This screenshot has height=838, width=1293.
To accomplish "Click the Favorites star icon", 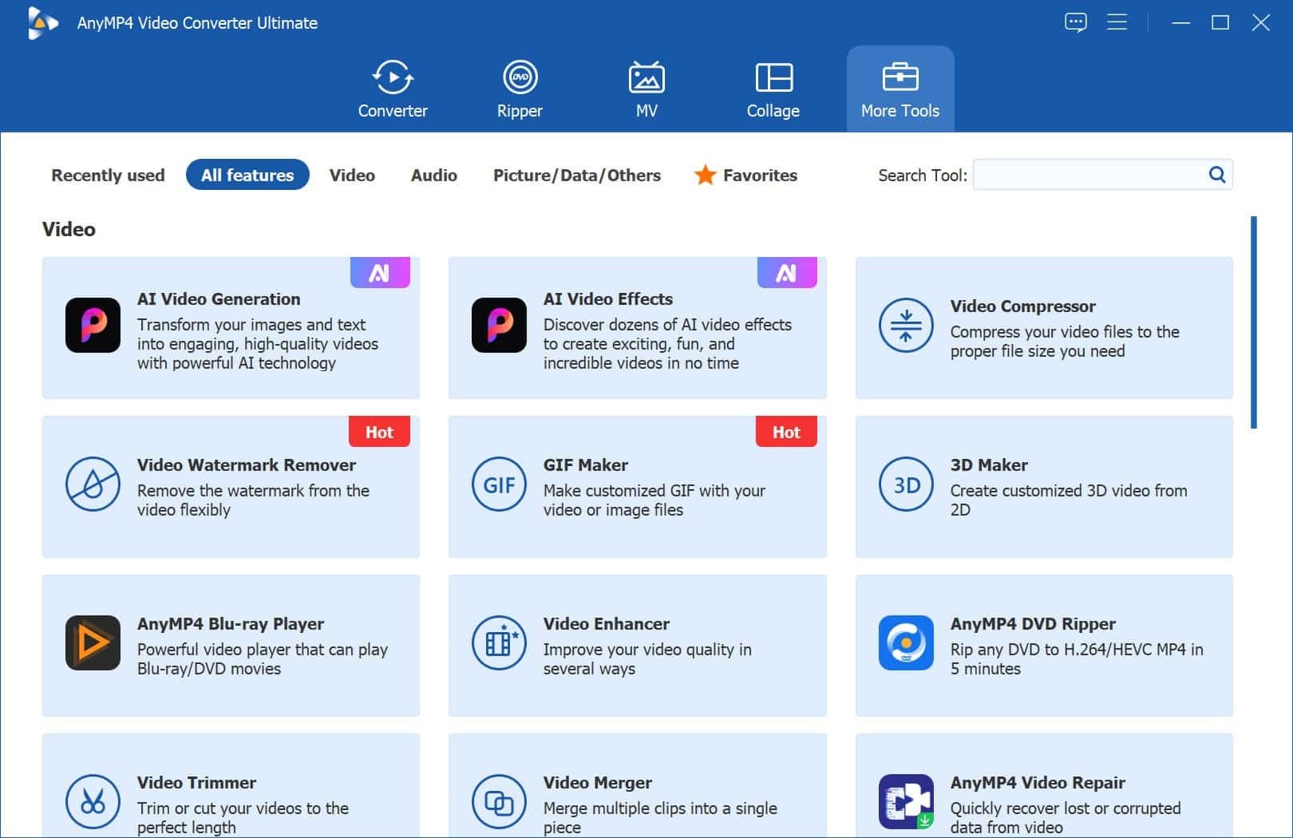I will (705, 175).
